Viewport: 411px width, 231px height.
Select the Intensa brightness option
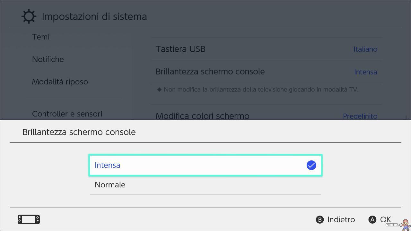205,165
